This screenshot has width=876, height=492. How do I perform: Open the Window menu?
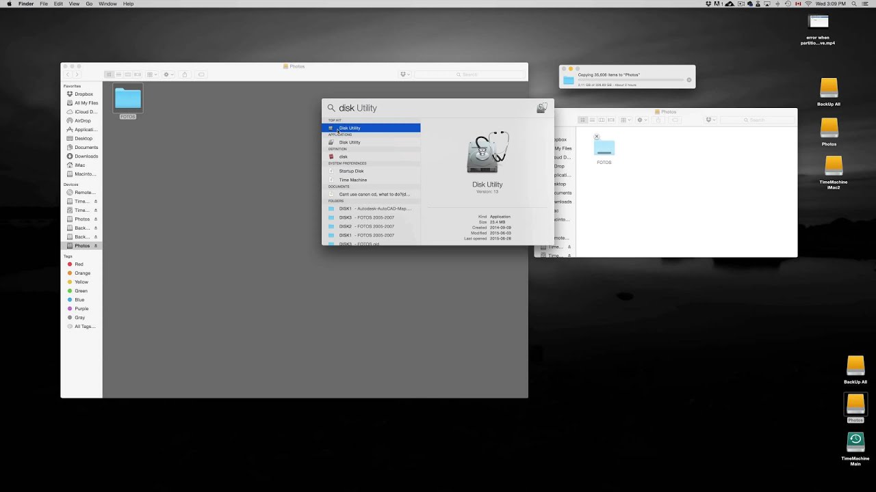pos(107,4)
